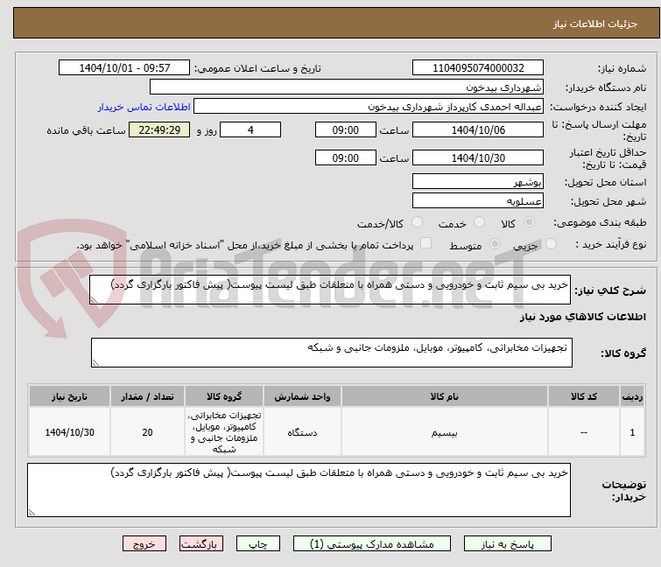Click the گروه کالا table column header
This screenshot has width=661, height=567.
point(224,396)
